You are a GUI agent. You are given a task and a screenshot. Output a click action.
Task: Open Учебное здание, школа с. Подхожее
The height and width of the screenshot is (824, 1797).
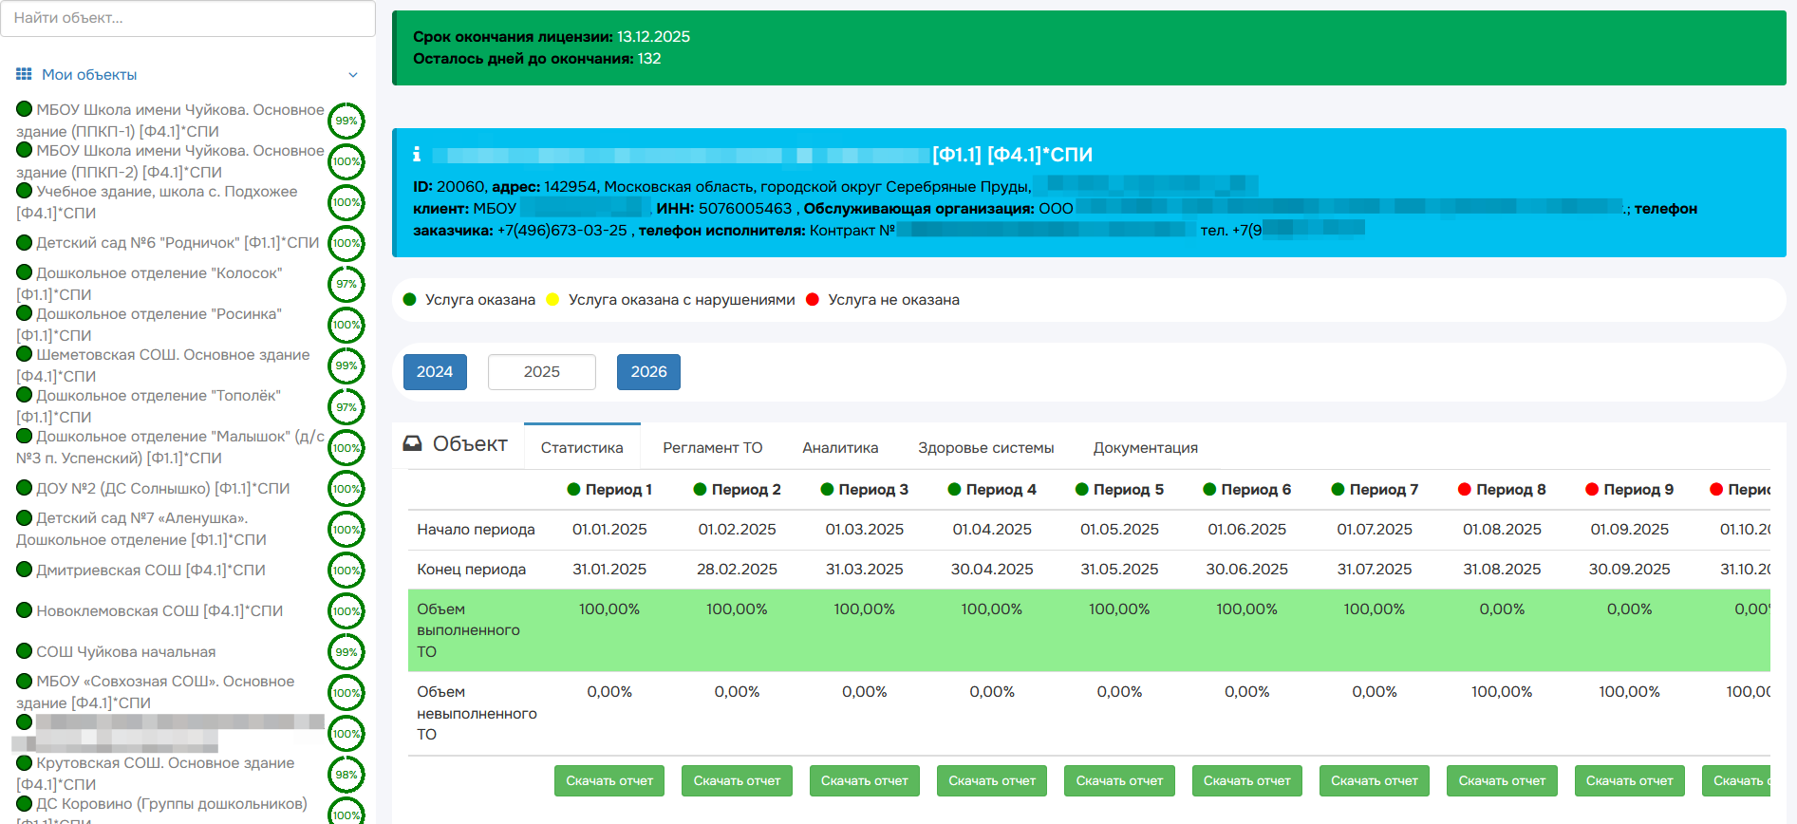tap(158, 202)
